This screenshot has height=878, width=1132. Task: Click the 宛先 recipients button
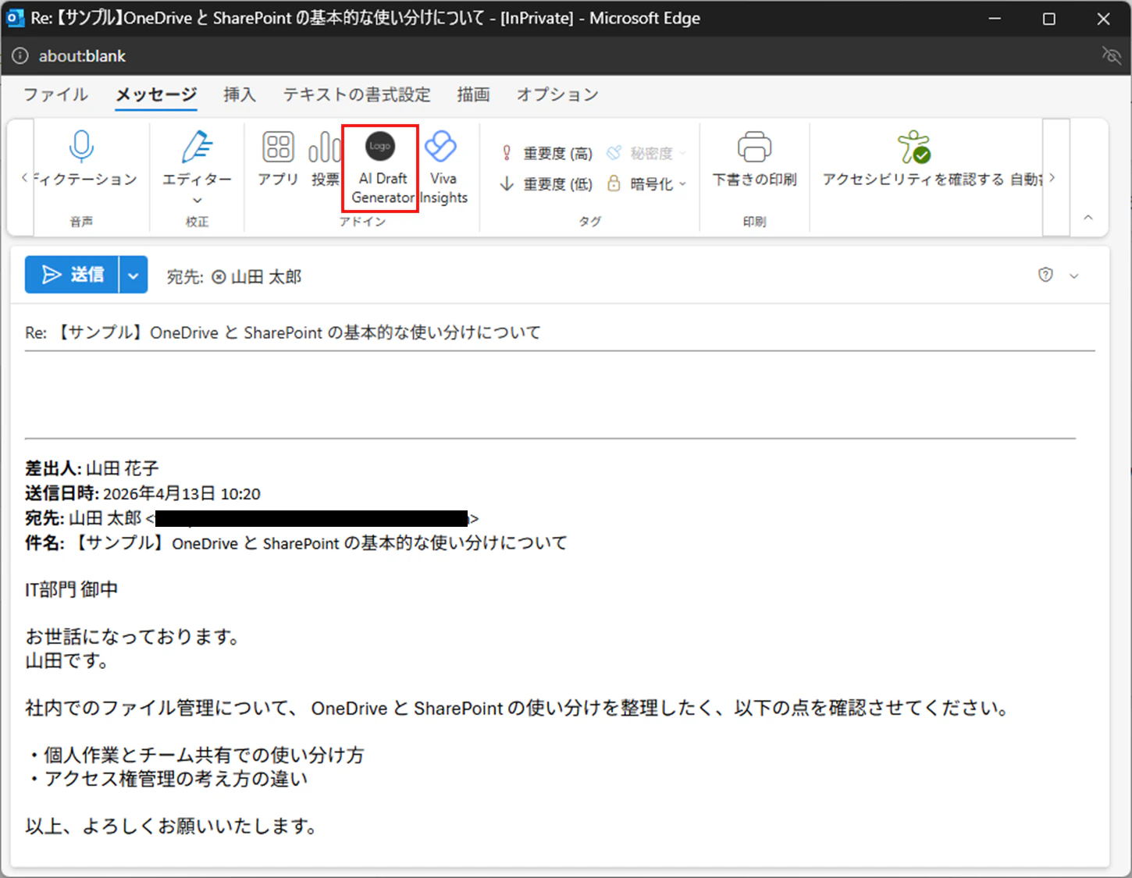[x=185, y=277]
